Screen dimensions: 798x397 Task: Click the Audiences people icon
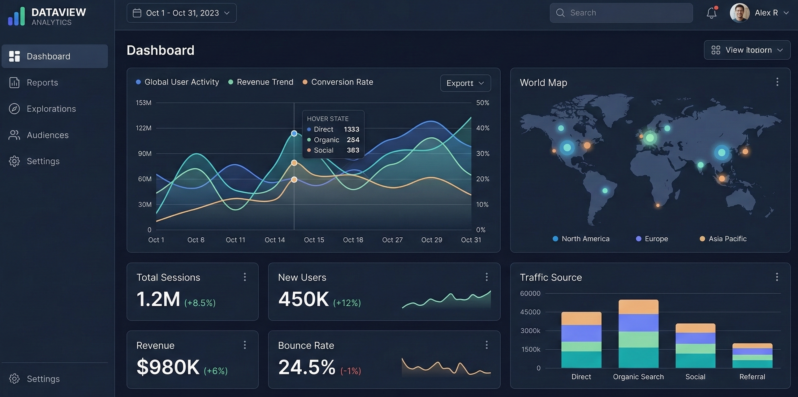pyautogui.click(x=14, y=135)
